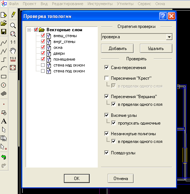Click the Save floppy disk icon

[x=4, y=32]
